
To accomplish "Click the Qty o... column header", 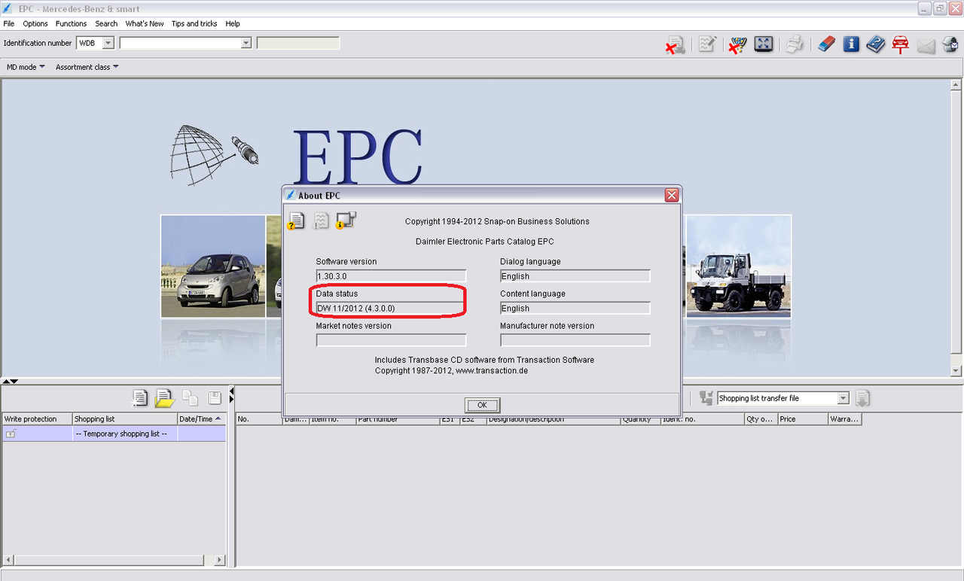I will (x=761, y=419).
